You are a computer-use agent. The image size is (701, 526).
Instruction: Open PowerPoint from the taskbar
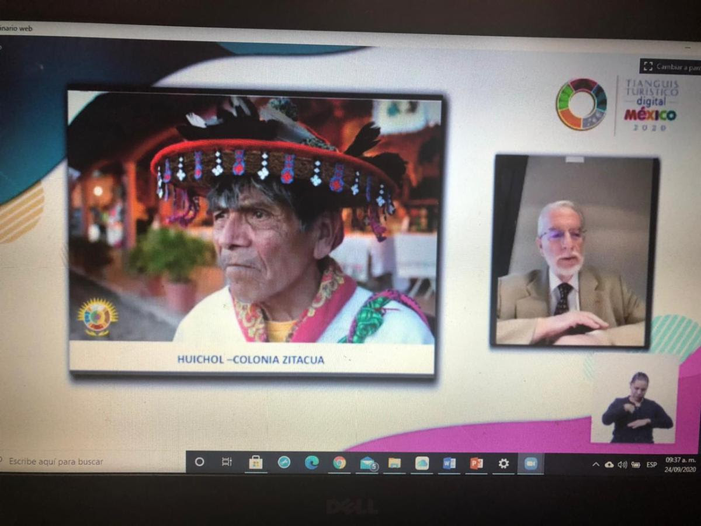pos(477,463)
